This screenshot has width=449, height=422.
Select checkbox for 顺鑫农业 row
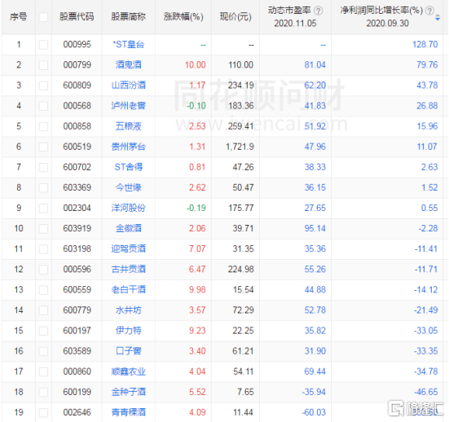coord(43,372)
